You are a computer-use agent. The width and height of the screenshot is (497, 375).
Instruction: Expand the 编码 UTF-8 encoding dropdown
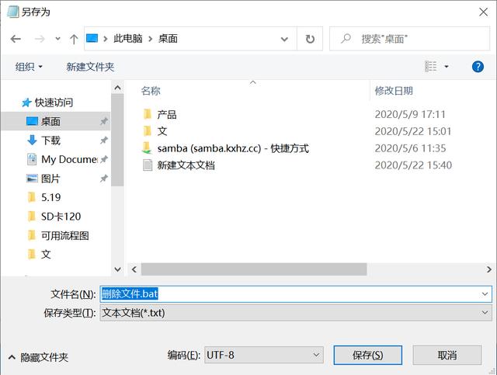pos(264,355)
